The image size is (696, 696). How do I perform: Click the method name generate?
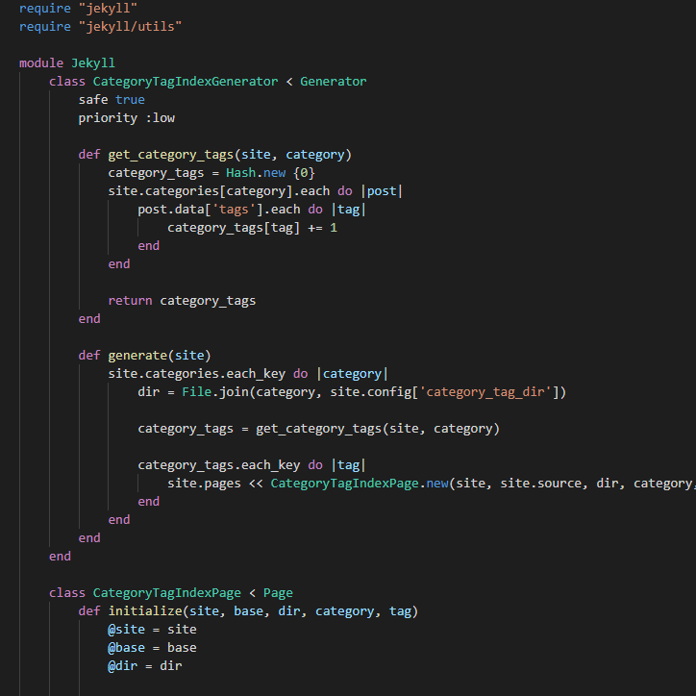pyautogui.click(x=137, y=356)
